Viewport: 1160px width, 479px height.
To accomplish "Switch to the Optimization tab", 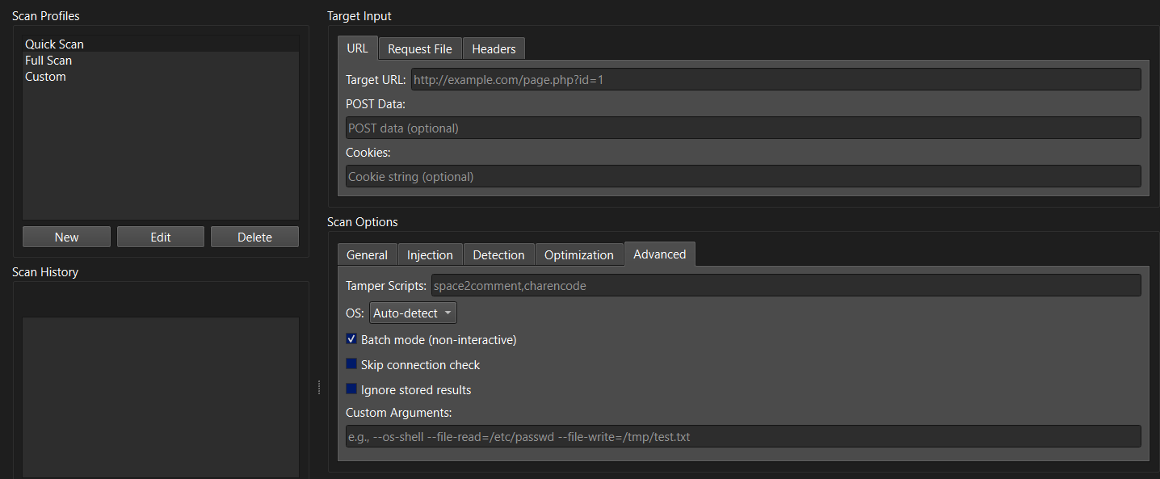I will (578, 254).
